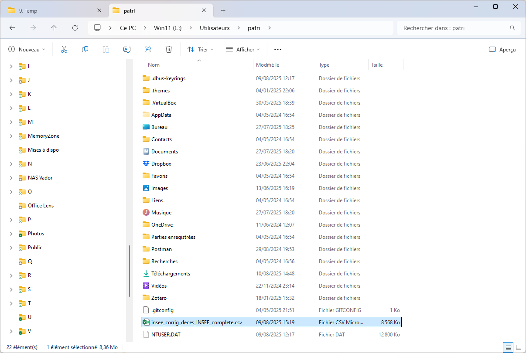Click the PC monitor icon in address bar
Image resolution: width=526 pixels, height=353 pixels.
click(x=97, y=27)
